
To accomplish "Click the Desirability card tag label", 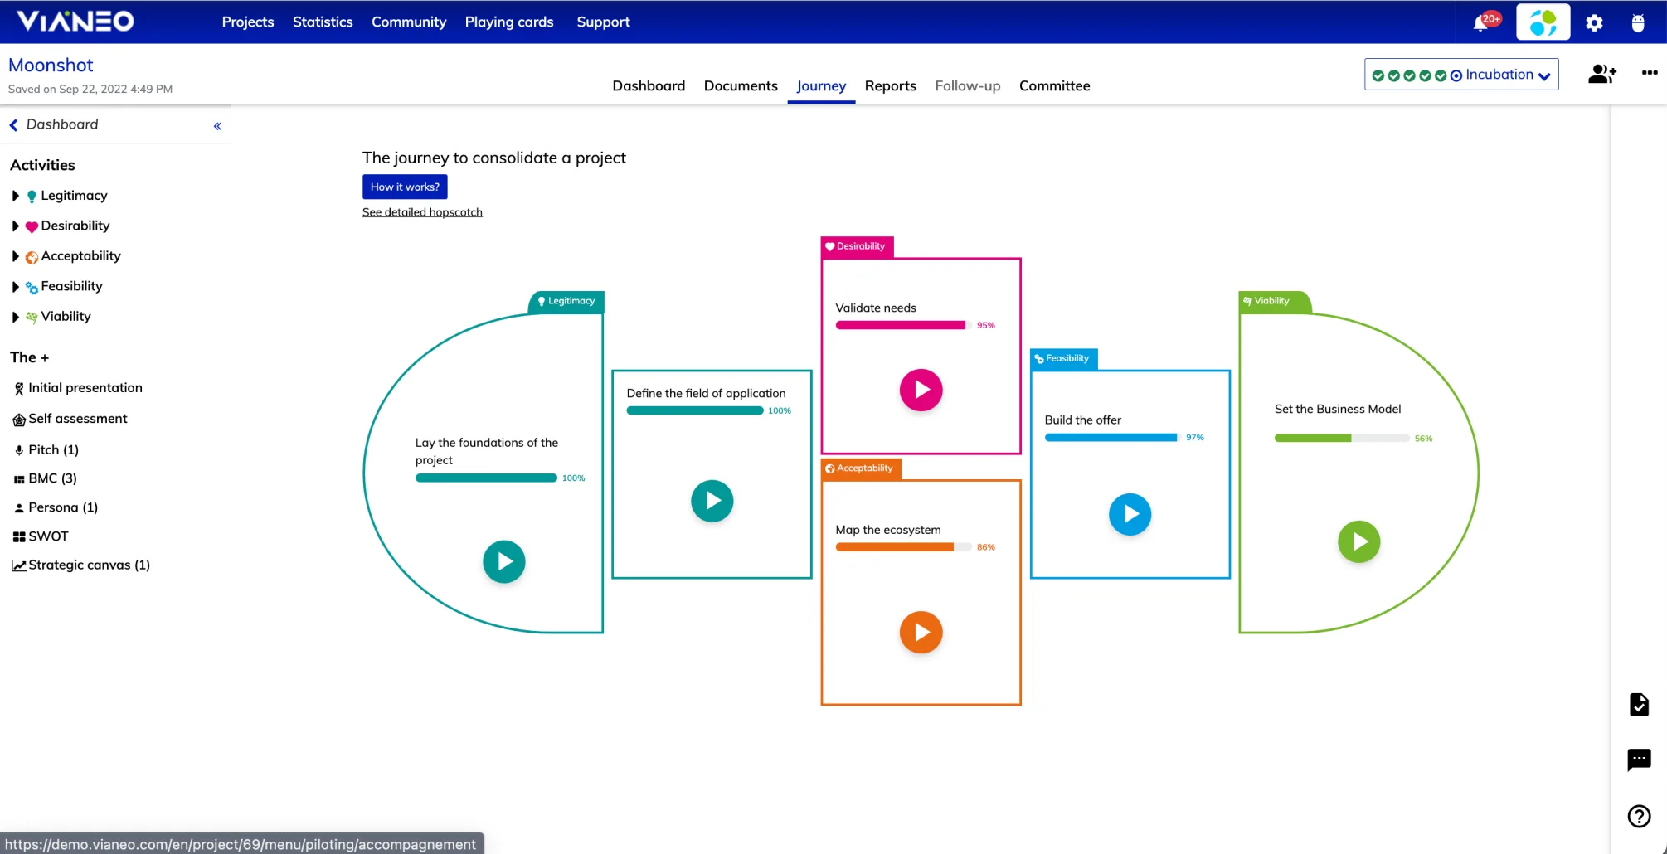I will pyautogui.click(x=858, y=246).
